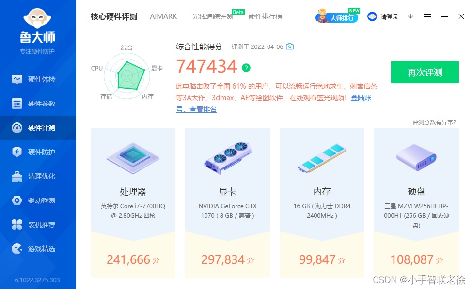Click the 硬件体检 monitor icon
473x289 pixels.
pyautogui.click(x=17, y=79)
